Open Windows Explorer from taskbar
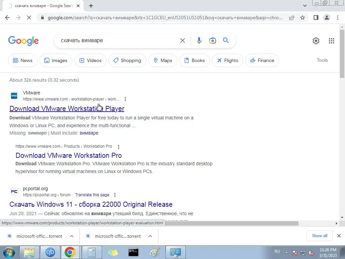This screenshot has height=259, width=345. tap(29, 252)
